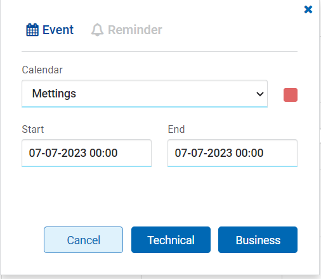321x279 pixels.
Task: Select the Mettings text in the combo box
Action: [x=54, y=94]
